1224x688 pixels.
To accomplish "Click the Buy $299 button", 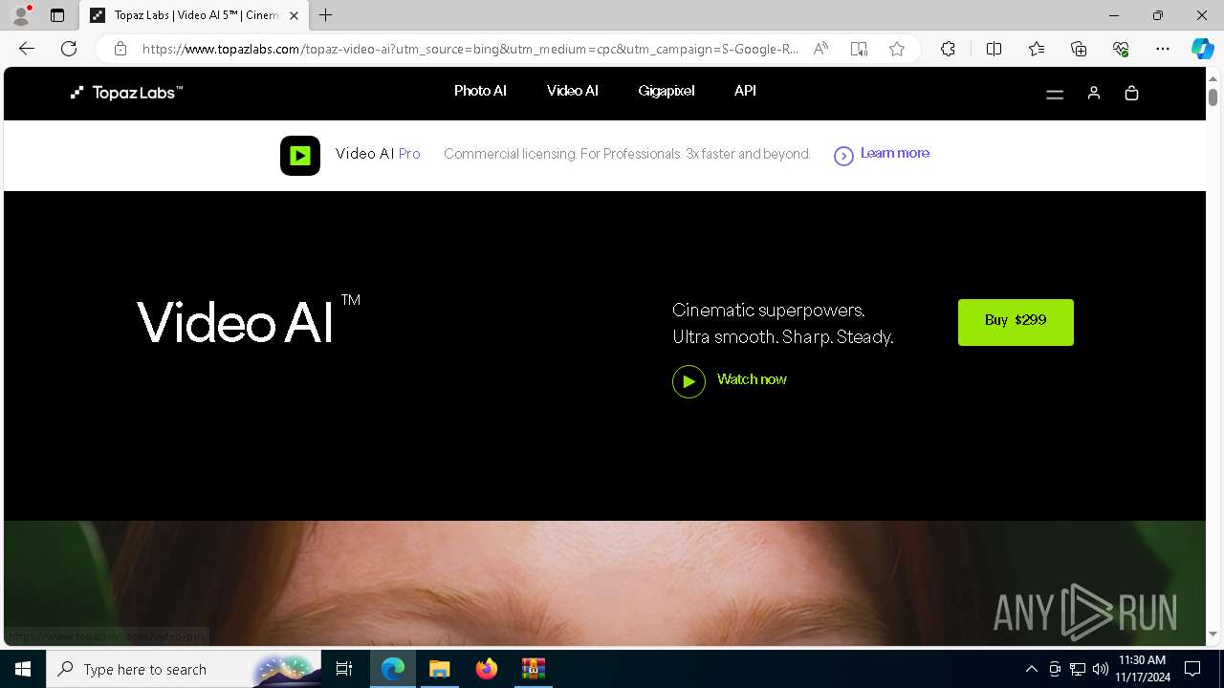I will [x=1016, y=322].
